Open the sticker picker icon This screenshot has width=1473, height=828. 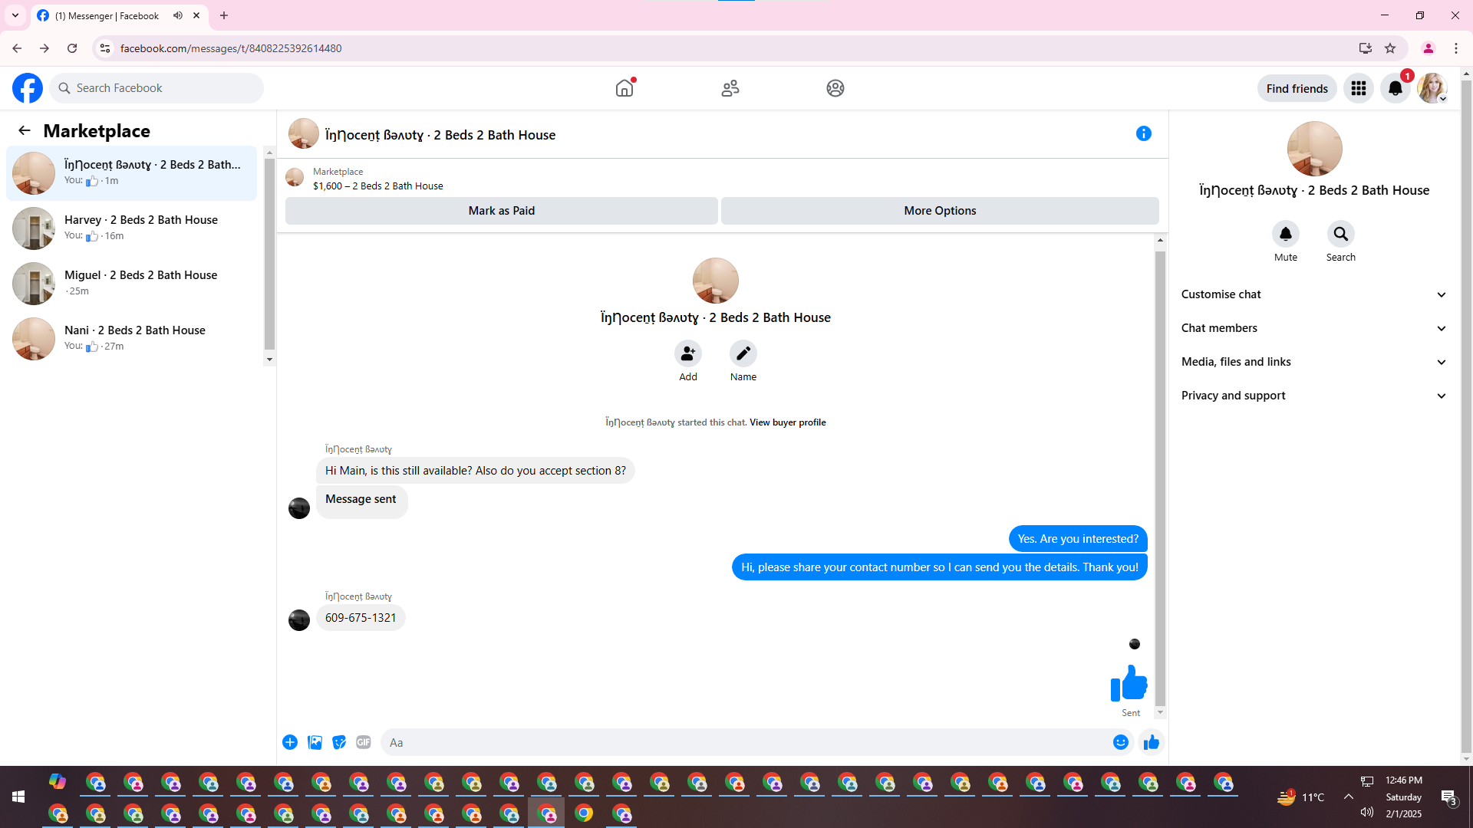(339, 742)
